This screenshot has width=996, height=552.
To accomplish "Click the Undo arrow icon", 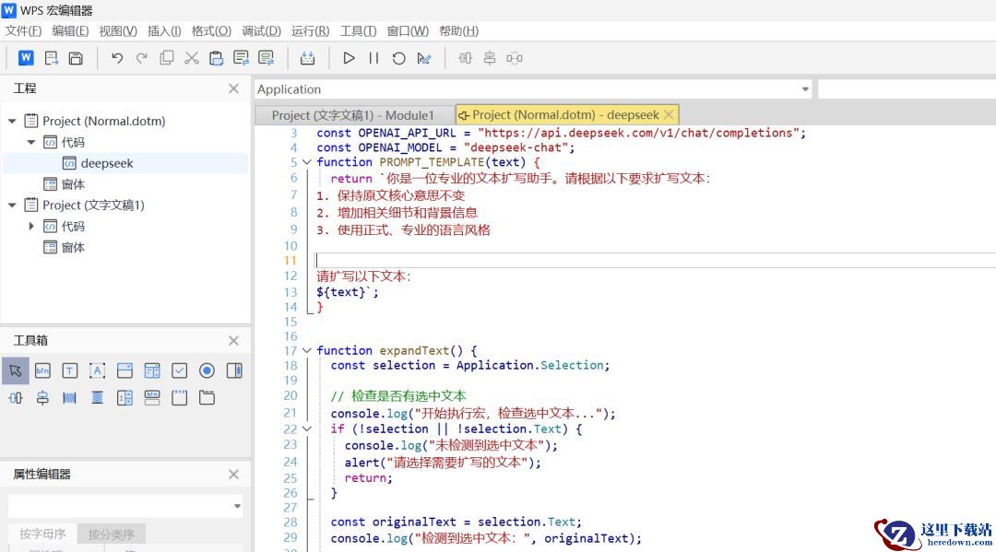I will point(117,58).
